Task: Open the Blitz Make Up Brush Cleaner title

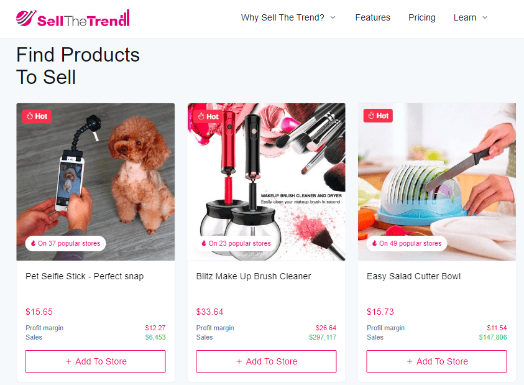Action: [x=254, y=276]
